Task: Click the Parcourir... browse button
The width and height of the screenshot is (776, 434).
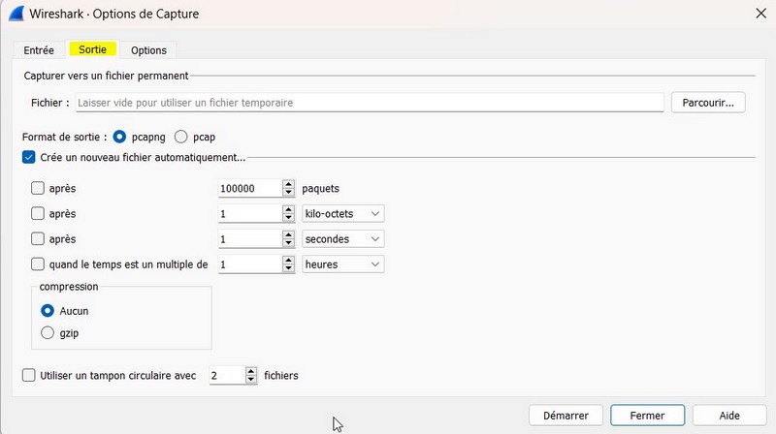Action: [x=707, y=102]
